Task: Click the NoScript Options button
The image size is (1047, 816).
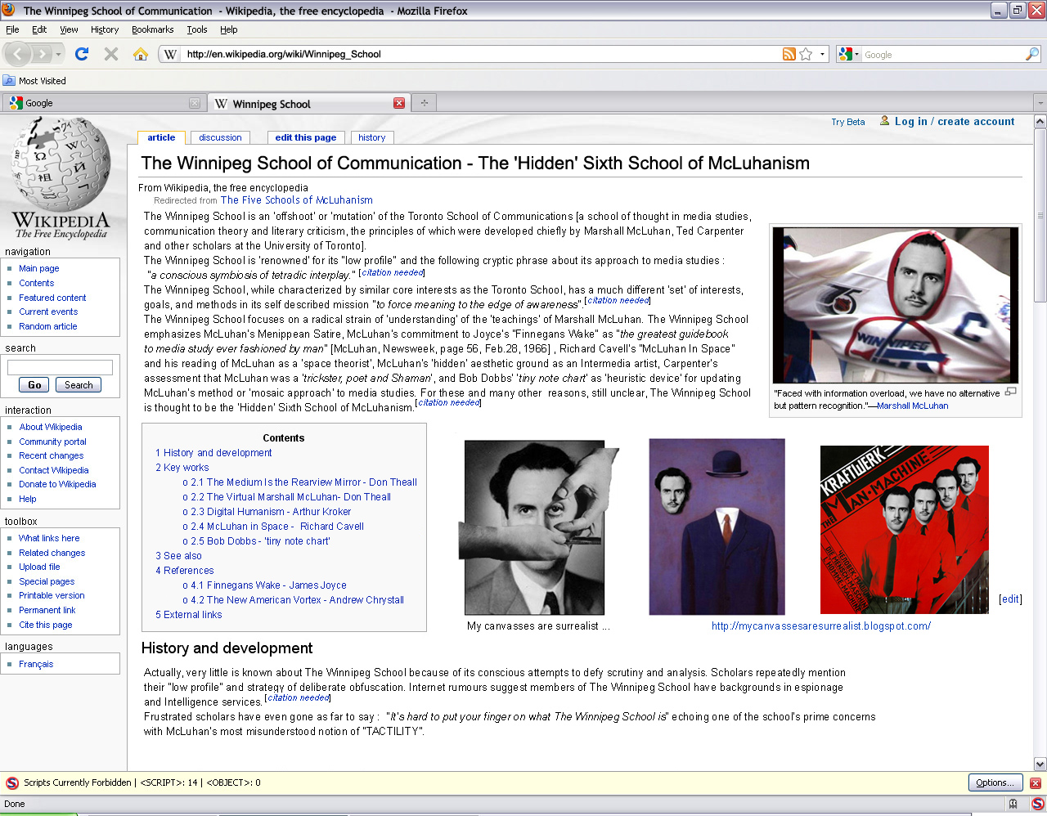Action: point(995,782)
